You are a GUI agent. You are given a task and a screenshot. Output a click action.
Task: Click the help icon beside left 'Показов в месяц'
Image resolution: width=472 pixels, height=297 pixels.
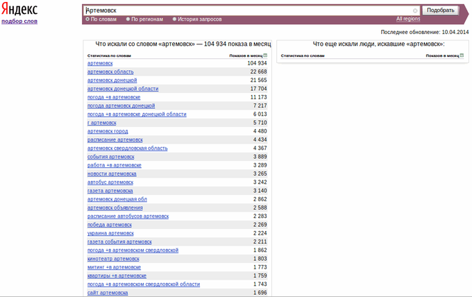coord(265,56)
